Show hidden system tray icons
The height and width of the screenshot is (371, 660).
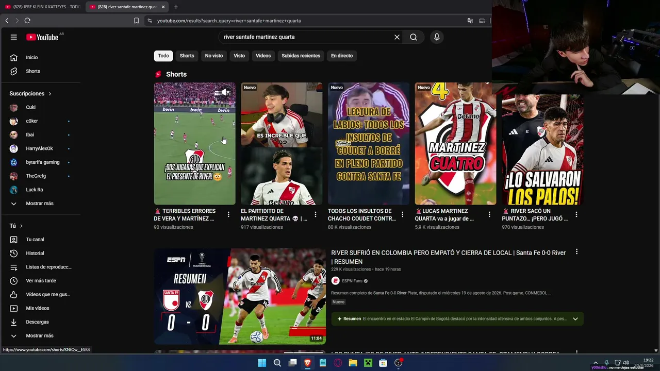click(596, 363)
